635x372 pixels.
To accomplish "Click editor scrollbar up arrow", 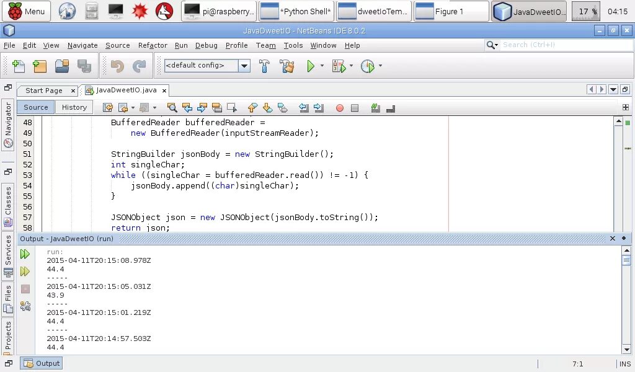I will tap(618, 122).
